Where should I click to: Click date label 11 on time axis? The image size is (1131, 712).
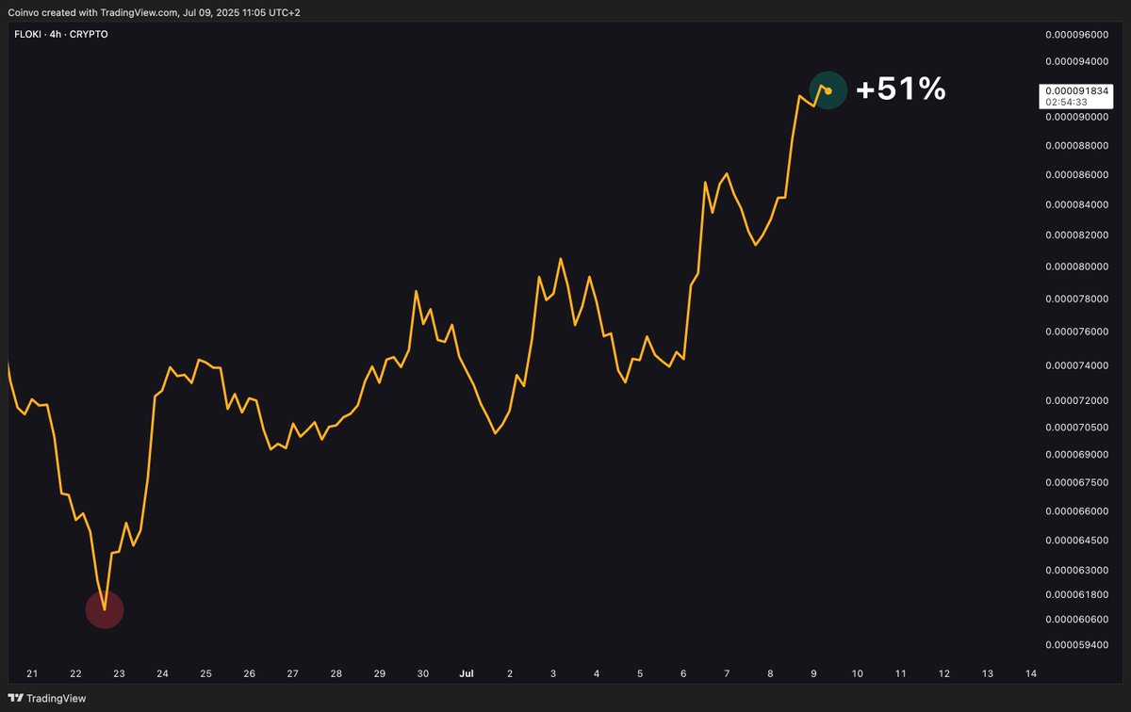pyautogui.click(x=900, y=673)
